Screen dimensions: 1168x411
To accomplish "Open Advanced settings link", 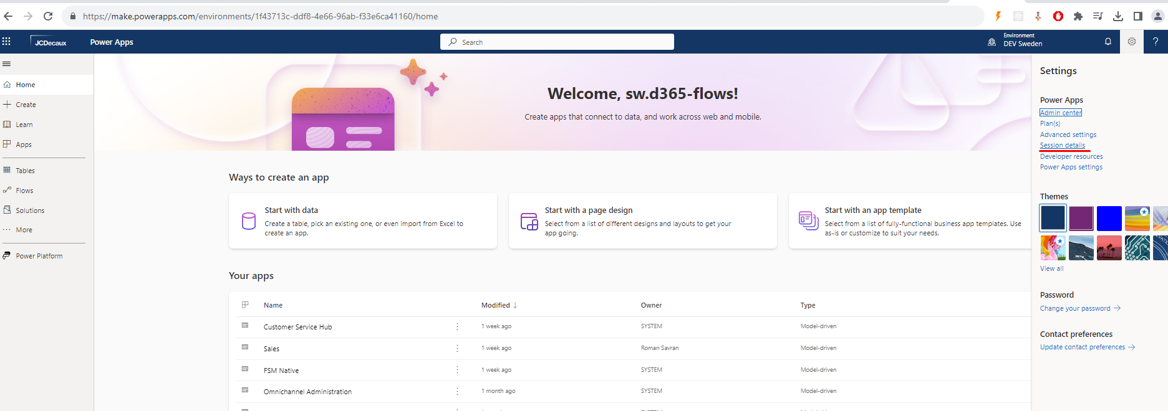I will (x=1068, y=135).
